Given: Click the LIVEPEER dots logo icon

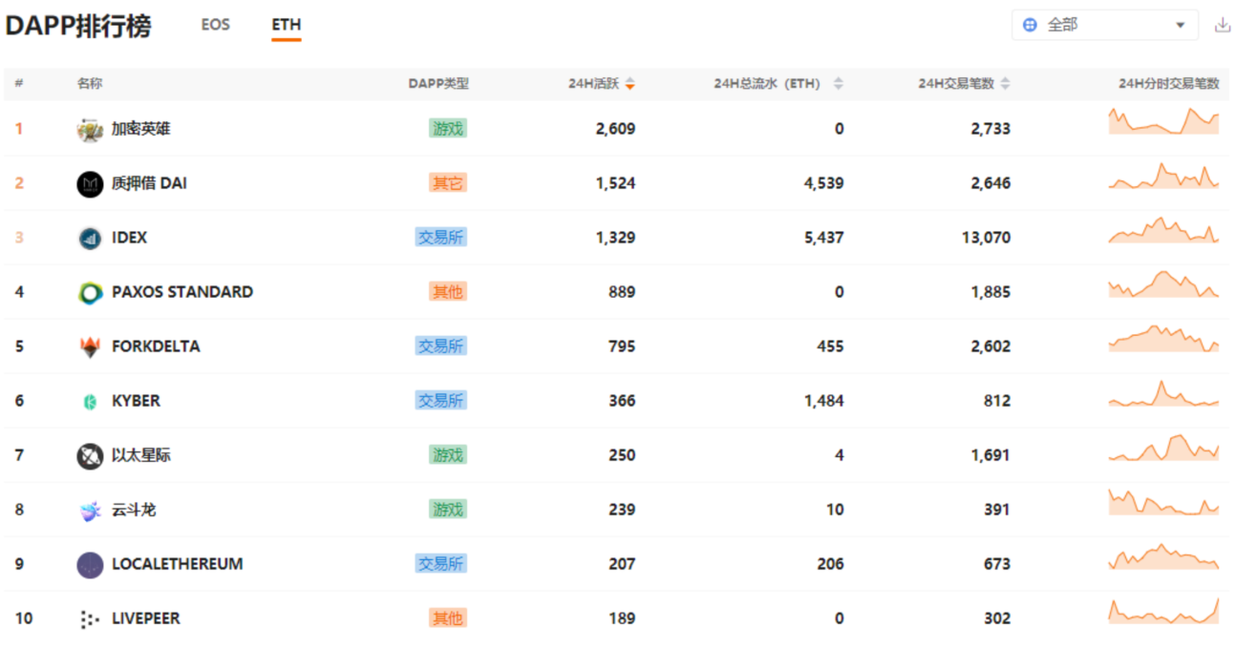Looking at the screenshot, I should [x=90, y=619].
